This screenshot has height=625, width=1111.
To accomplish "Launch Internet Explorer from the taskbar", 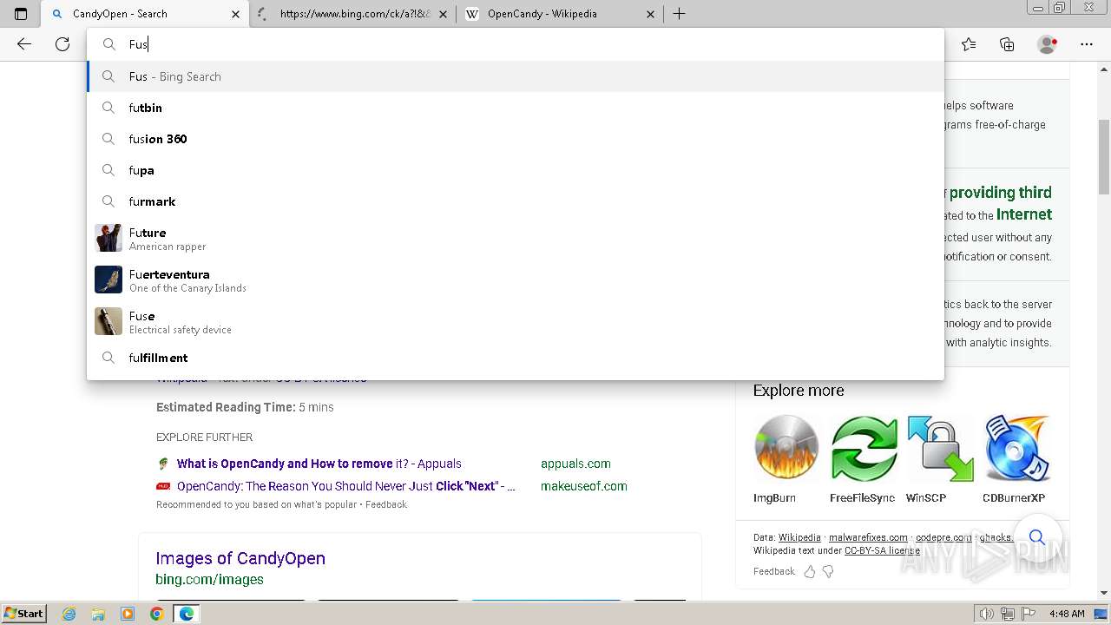I will 69,614.
